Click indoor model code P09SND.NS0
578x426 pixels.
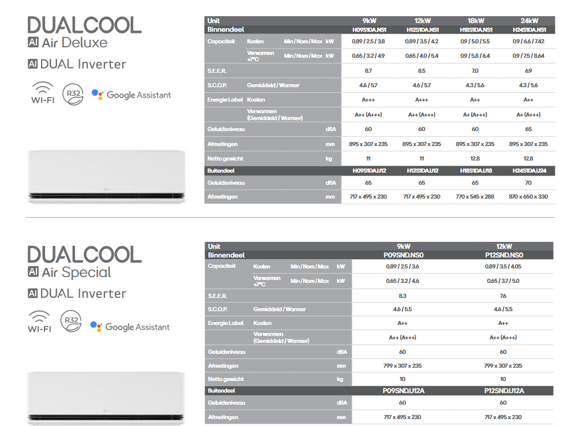(403, 255)
